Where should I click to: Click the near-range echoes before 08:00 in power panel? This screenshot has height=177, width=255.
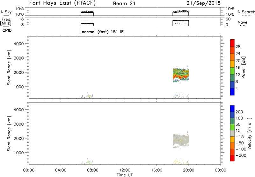pos(87,96)
